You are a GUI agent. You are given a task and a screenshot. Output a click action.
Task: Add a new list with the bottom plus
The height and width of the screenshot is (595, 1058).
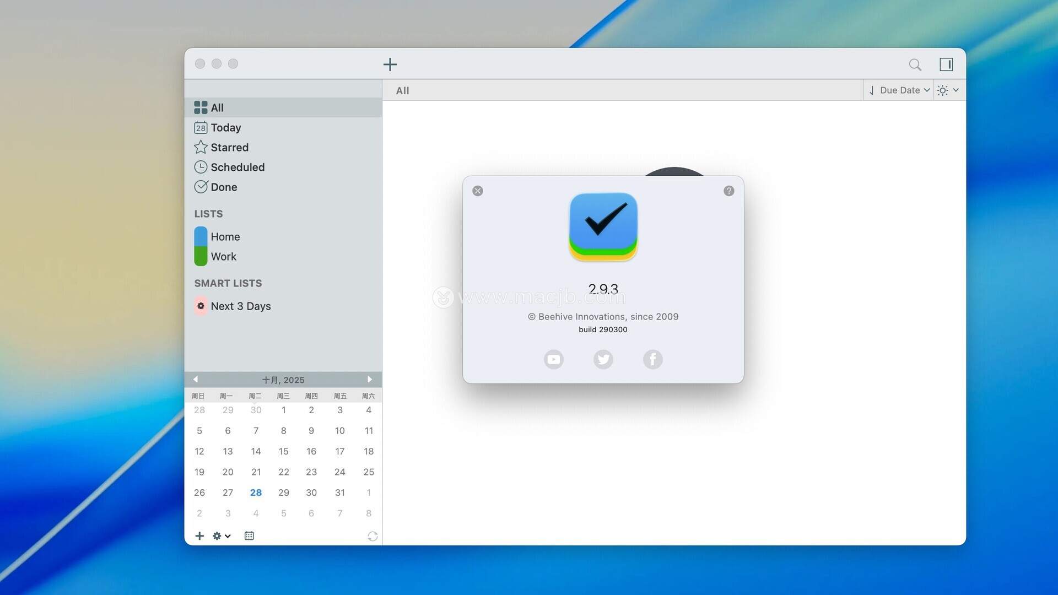tap(199, 535)
